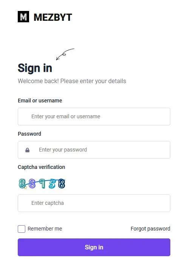Tick the Remember me checkbox
Viewport: 193px width, 263px height.
point(22,229)
